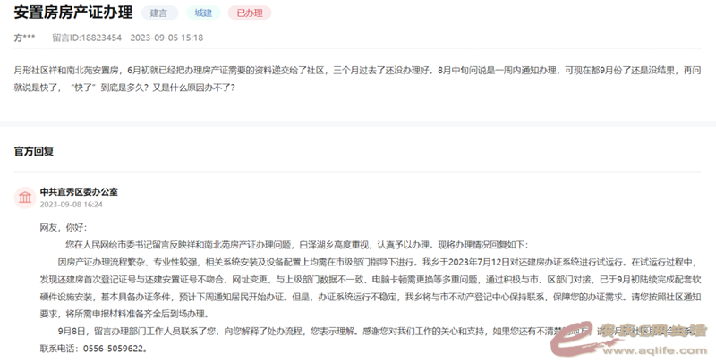
Task: Click the poster username 方***
Action: (25, 38)
